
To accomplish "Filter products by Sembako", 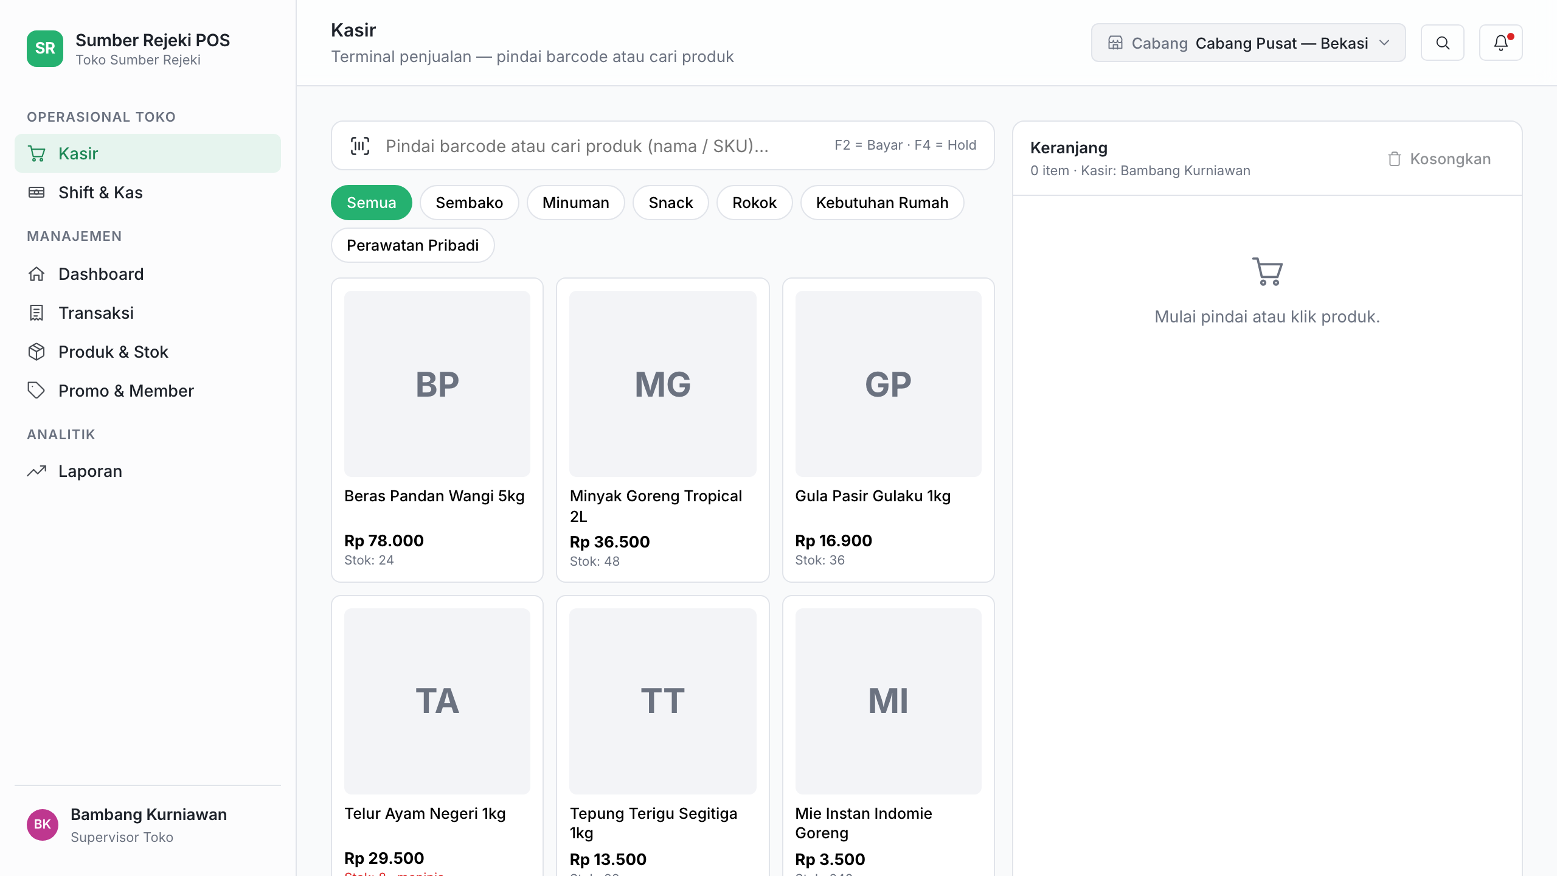I will click(470, 203).
